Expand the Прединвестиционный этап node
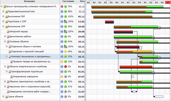 [3, 11]
